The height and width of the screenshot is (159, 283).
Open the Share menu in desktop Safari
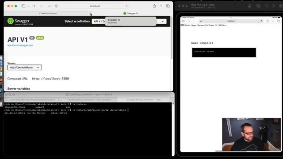[154, 6]
